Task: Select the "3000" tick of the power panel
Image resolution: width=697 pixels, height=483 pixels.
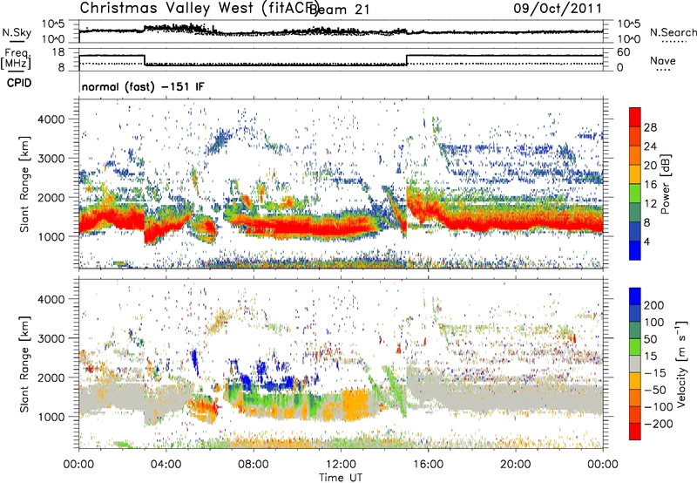Action: point(51,159)
